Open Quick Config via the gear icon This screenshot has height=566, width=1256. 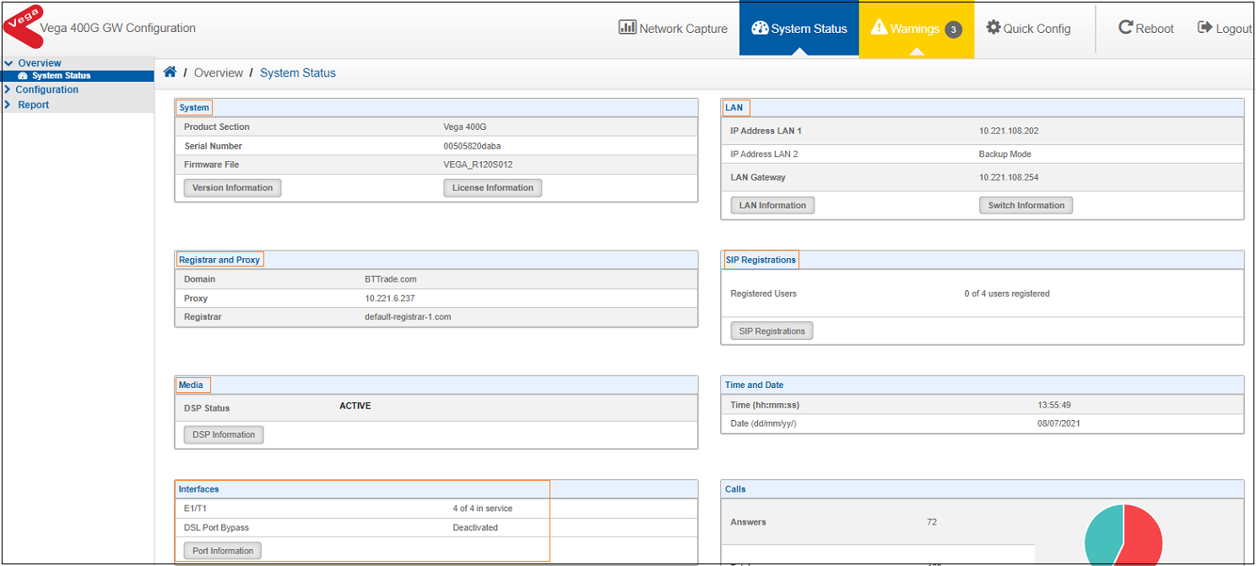993,28
